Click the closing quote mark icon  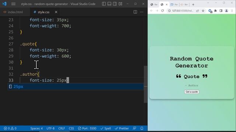point(205,76)
